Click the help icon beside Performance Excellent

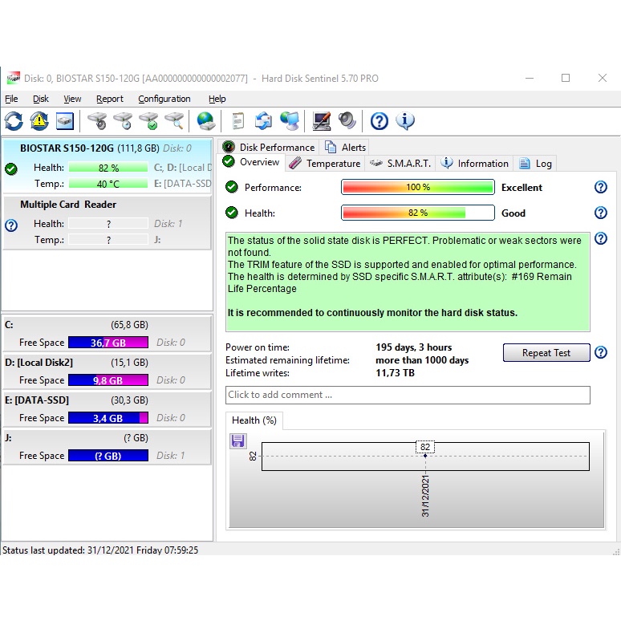tap(601, 187)
